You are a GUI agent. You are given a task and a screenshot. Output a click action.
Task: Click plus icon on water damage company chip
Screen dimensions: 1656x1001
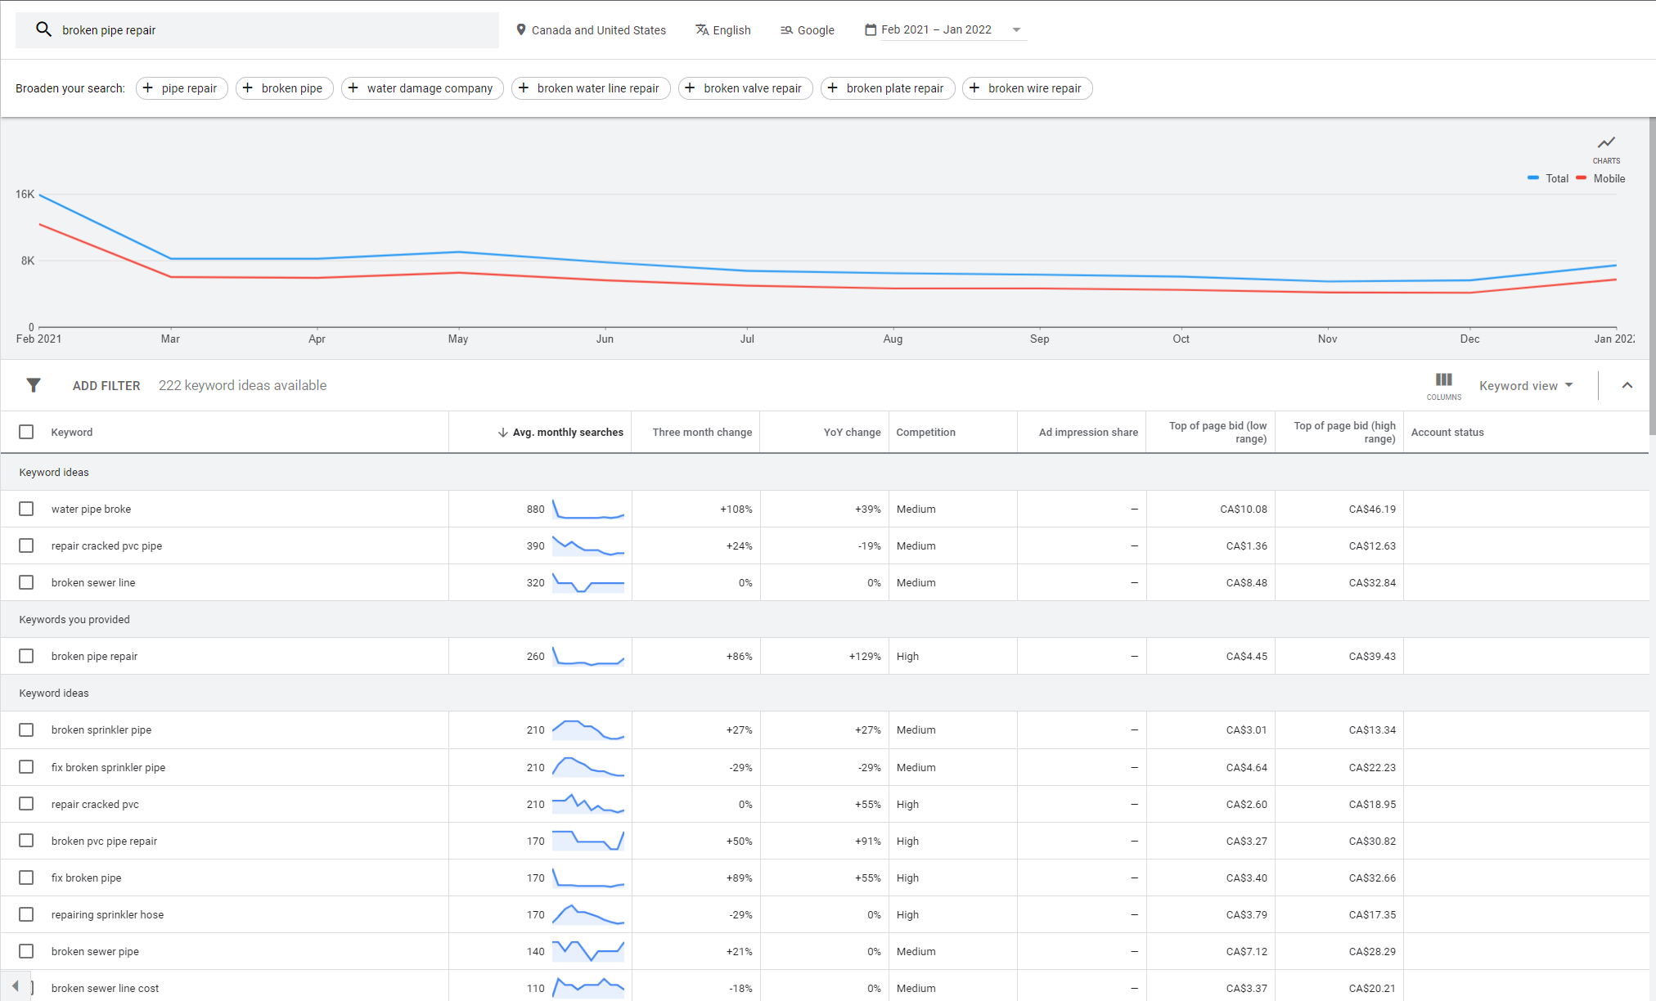pos(353,88)
